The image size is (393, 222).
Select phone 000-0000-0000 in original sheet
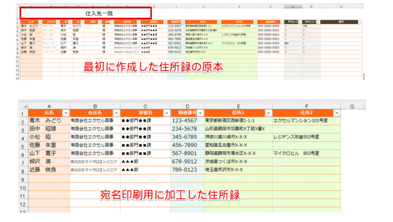pos(271,26)
